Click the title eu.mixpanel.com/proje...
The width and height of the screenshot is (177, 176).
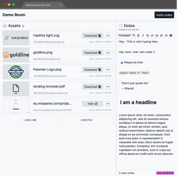point(52,103)
